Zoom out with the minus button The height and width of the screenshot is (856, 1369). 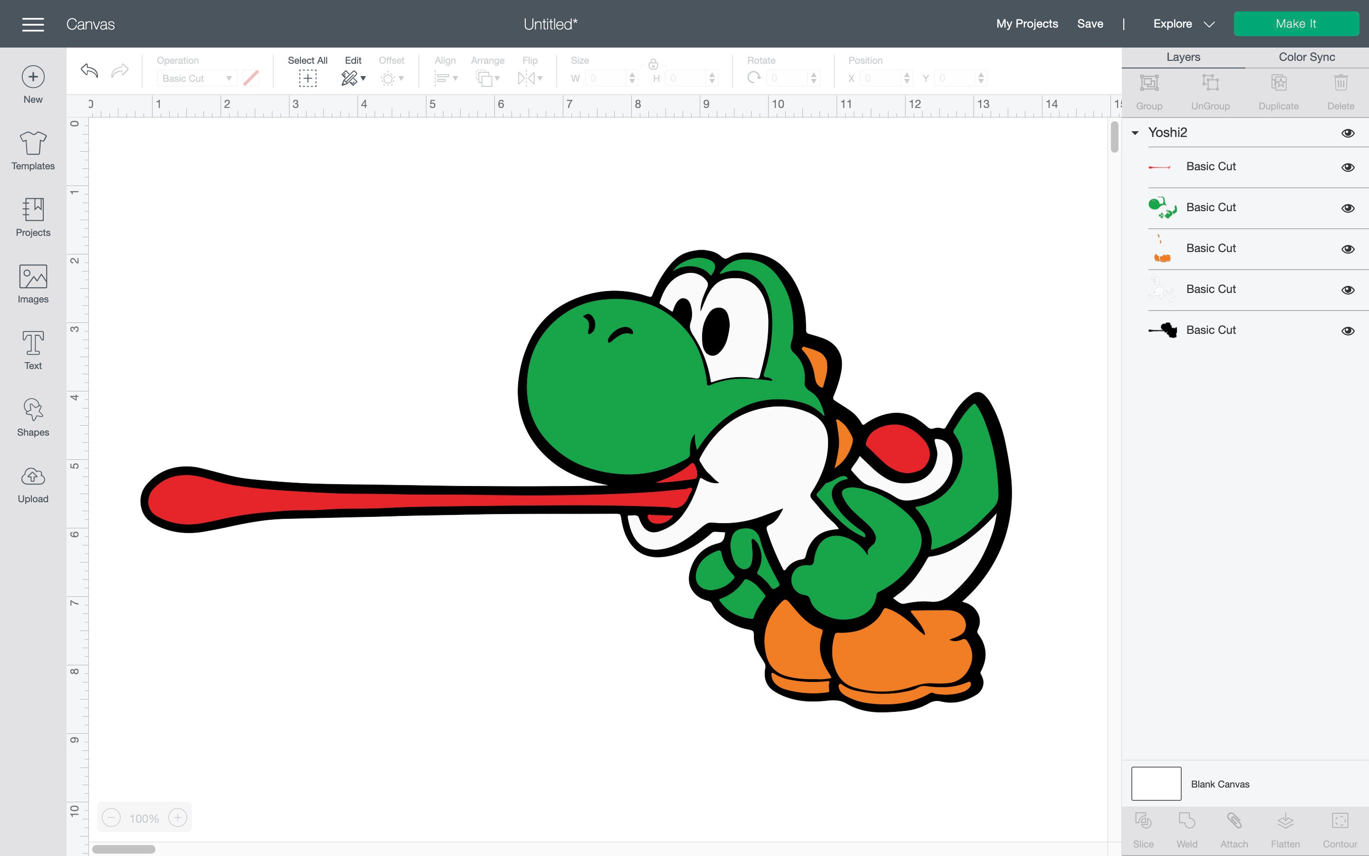tap(111, 817)
